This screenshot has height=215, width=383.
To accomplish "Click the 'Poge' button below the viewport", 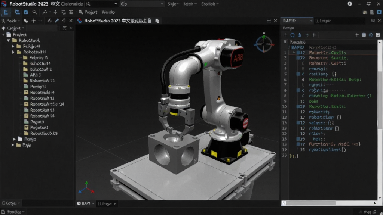I will [x=107, y=203].
